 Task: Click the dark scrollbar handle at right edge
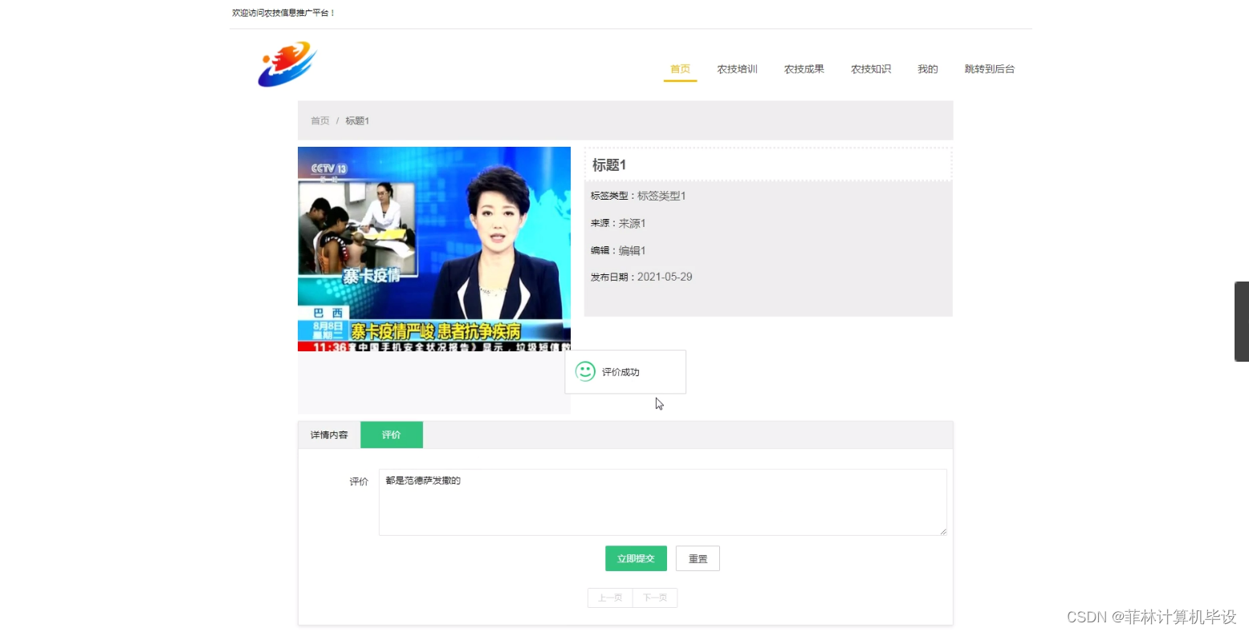point(1242,322)
